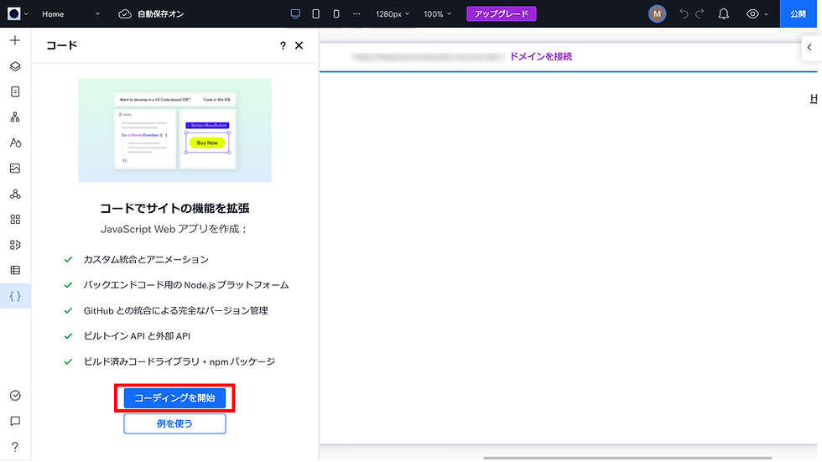Open the 100% zoom dropdown

click(x=437, y=14)
